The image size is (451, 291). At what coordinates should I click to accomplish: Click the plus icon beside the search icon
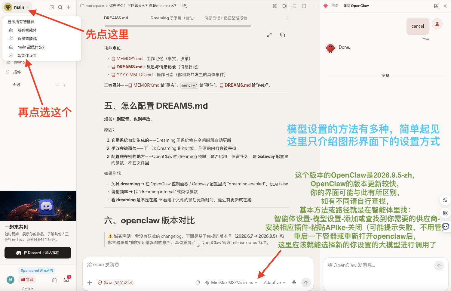pyautogui.click(x=69, y=7)
